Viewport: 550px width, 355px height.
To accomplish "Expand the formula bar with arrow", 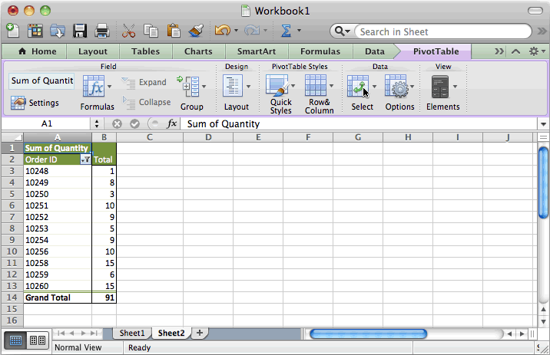I will (543, 124).
